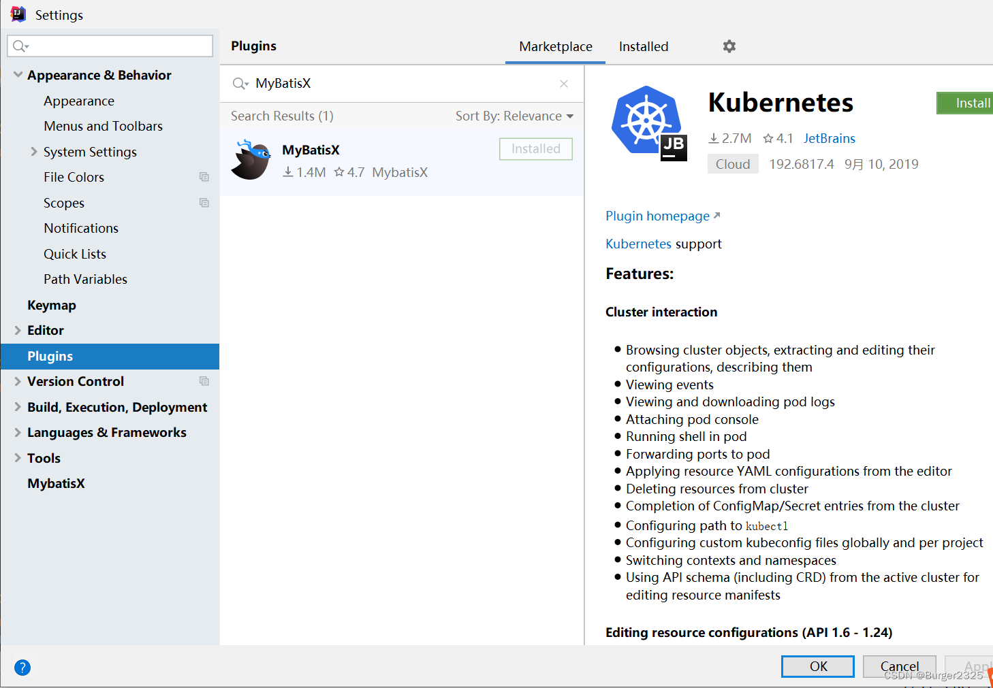The image size is (993, 688).
Task: Click the IntelliJ icon in title bar
Action: click(x=18, y=14)
